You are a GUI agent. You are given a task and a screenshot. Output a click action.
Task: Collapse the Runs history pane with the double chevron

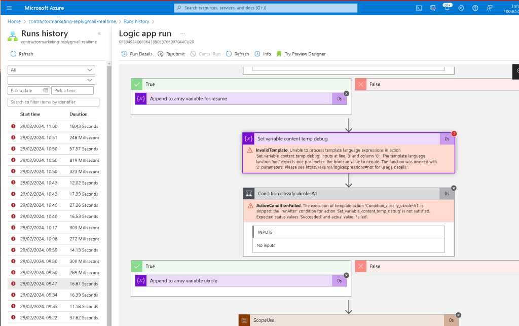99,33
